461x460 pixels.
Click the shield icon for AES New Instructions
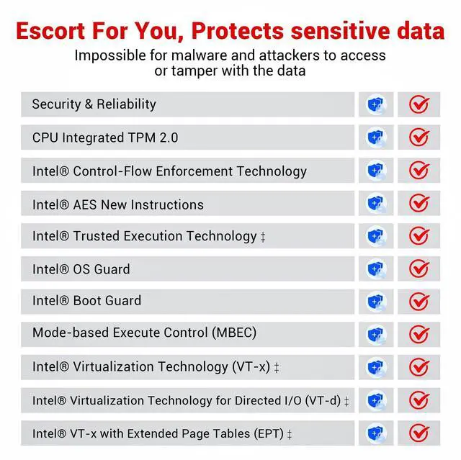(x=375, y=204)
